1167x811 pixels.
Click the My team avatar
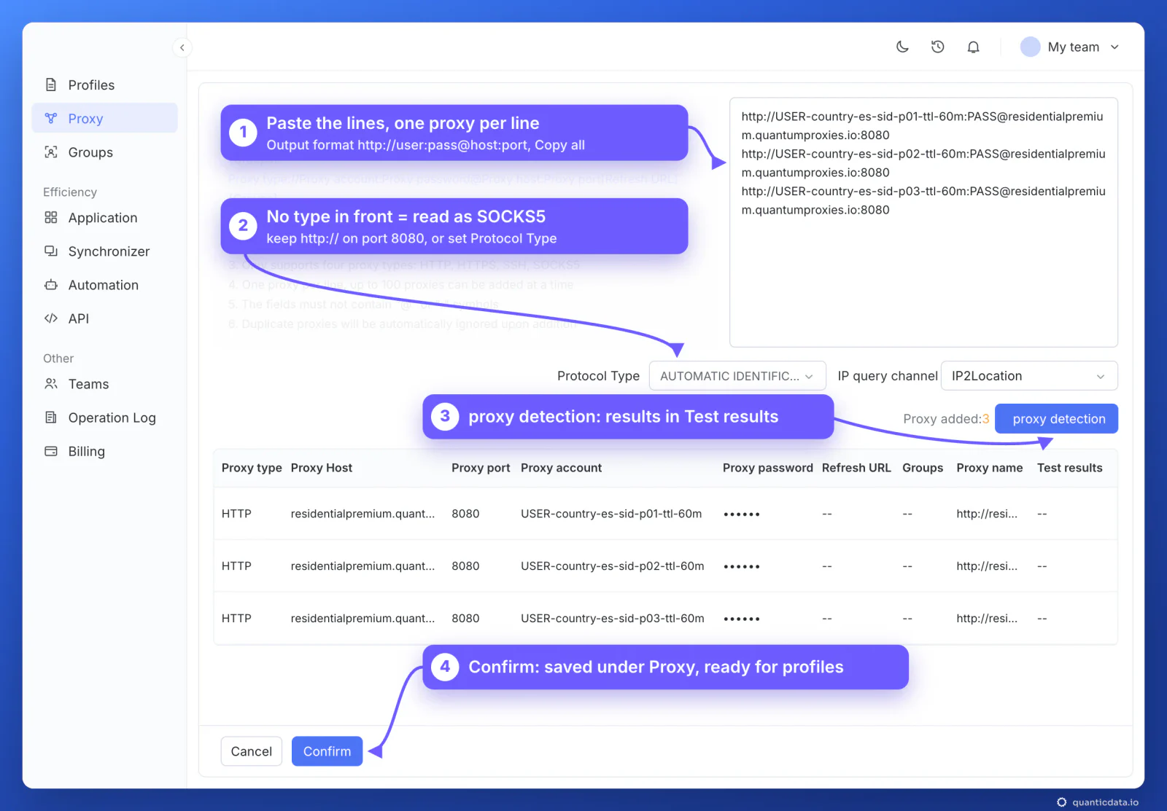point(1030,47)
